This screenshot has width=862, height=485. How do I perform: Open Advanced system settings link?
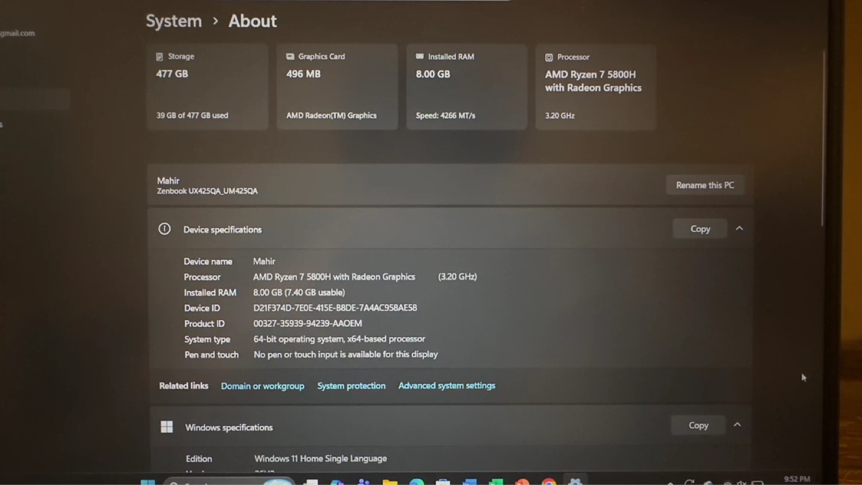(x=447, y=386)
